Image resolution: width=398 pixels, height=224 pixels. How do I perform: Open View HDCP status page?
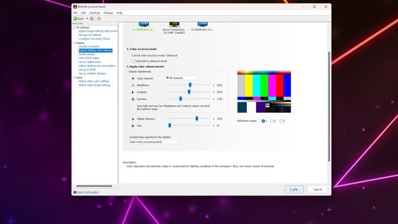pos(89,58)
